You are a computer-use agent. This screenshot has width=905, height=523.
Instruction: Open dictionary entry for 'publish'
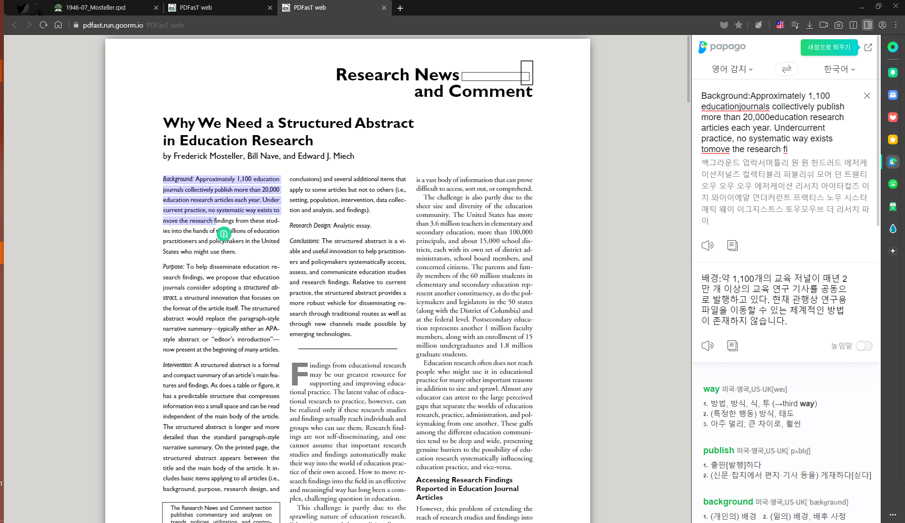pos(718,450)
